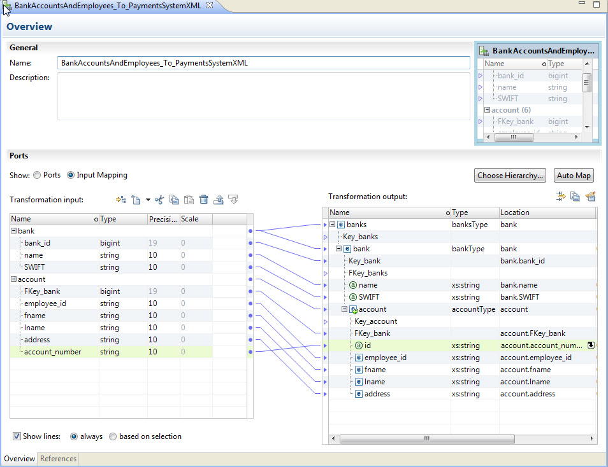
Task: Open the new port dropdown arrow
Action: pos(148,200)
